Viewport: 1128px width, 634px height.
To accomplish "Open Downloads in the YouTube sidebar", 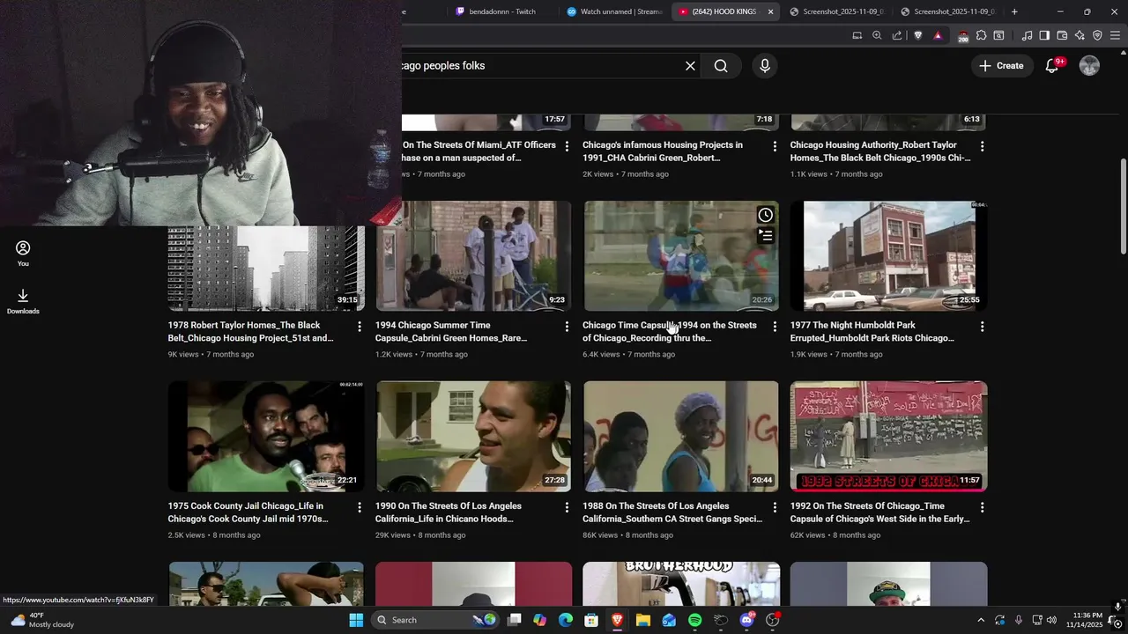I will 23,301.
